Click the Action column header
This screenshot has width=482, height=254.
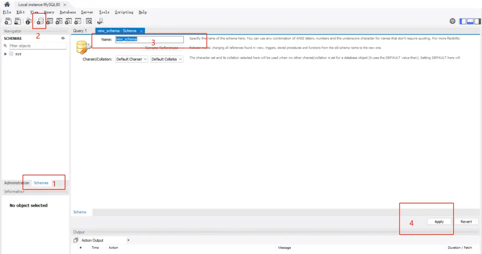(114, 248)
